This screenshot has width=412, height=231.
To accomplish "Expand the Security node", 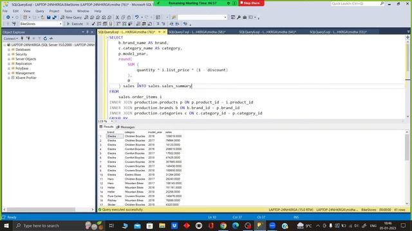I will pyautogui.click(x=9, y=54).
